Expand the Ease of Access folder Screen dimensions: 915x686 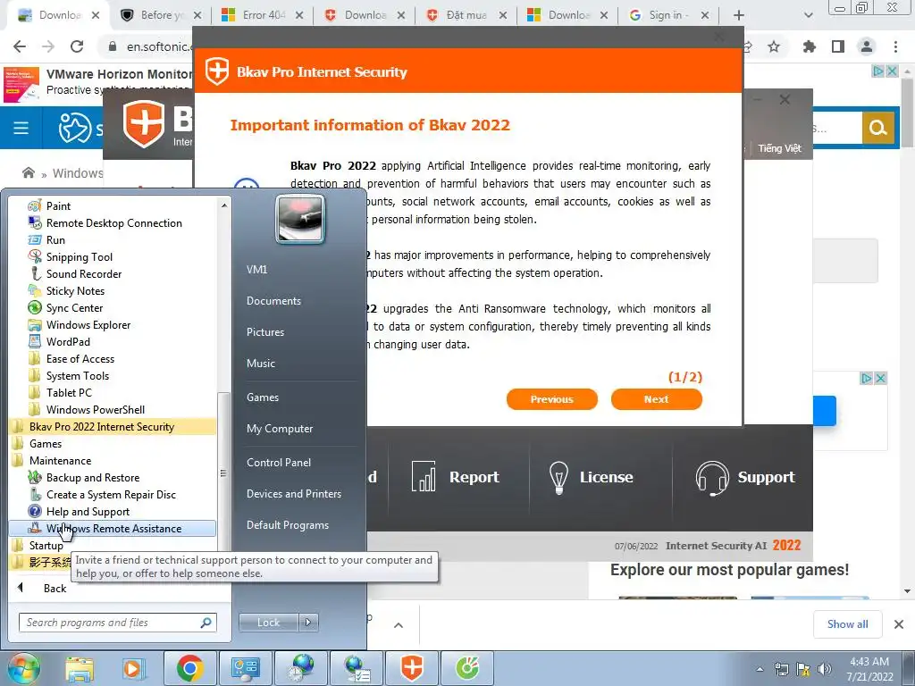(80, 359)
